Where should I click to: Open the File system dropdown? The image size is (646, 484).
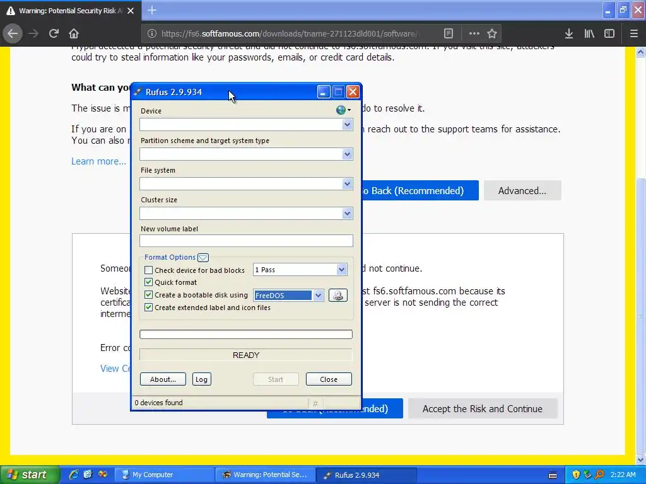(246, 184)
